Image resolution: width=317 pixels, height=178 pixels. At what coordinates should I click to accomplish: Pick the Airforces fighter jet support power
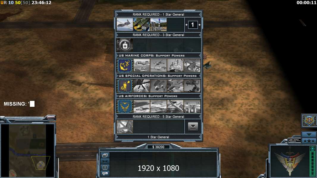click(192, 106)
